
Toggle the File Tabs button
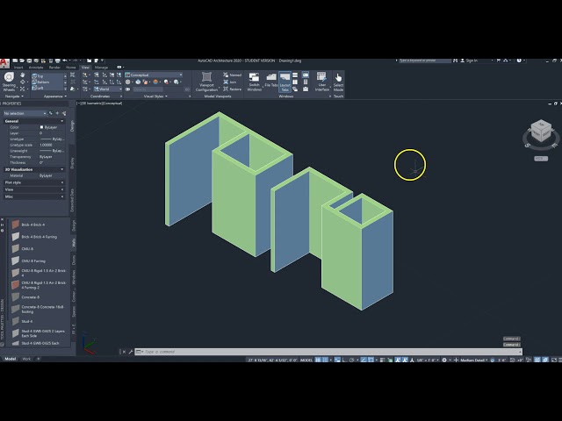271,81
